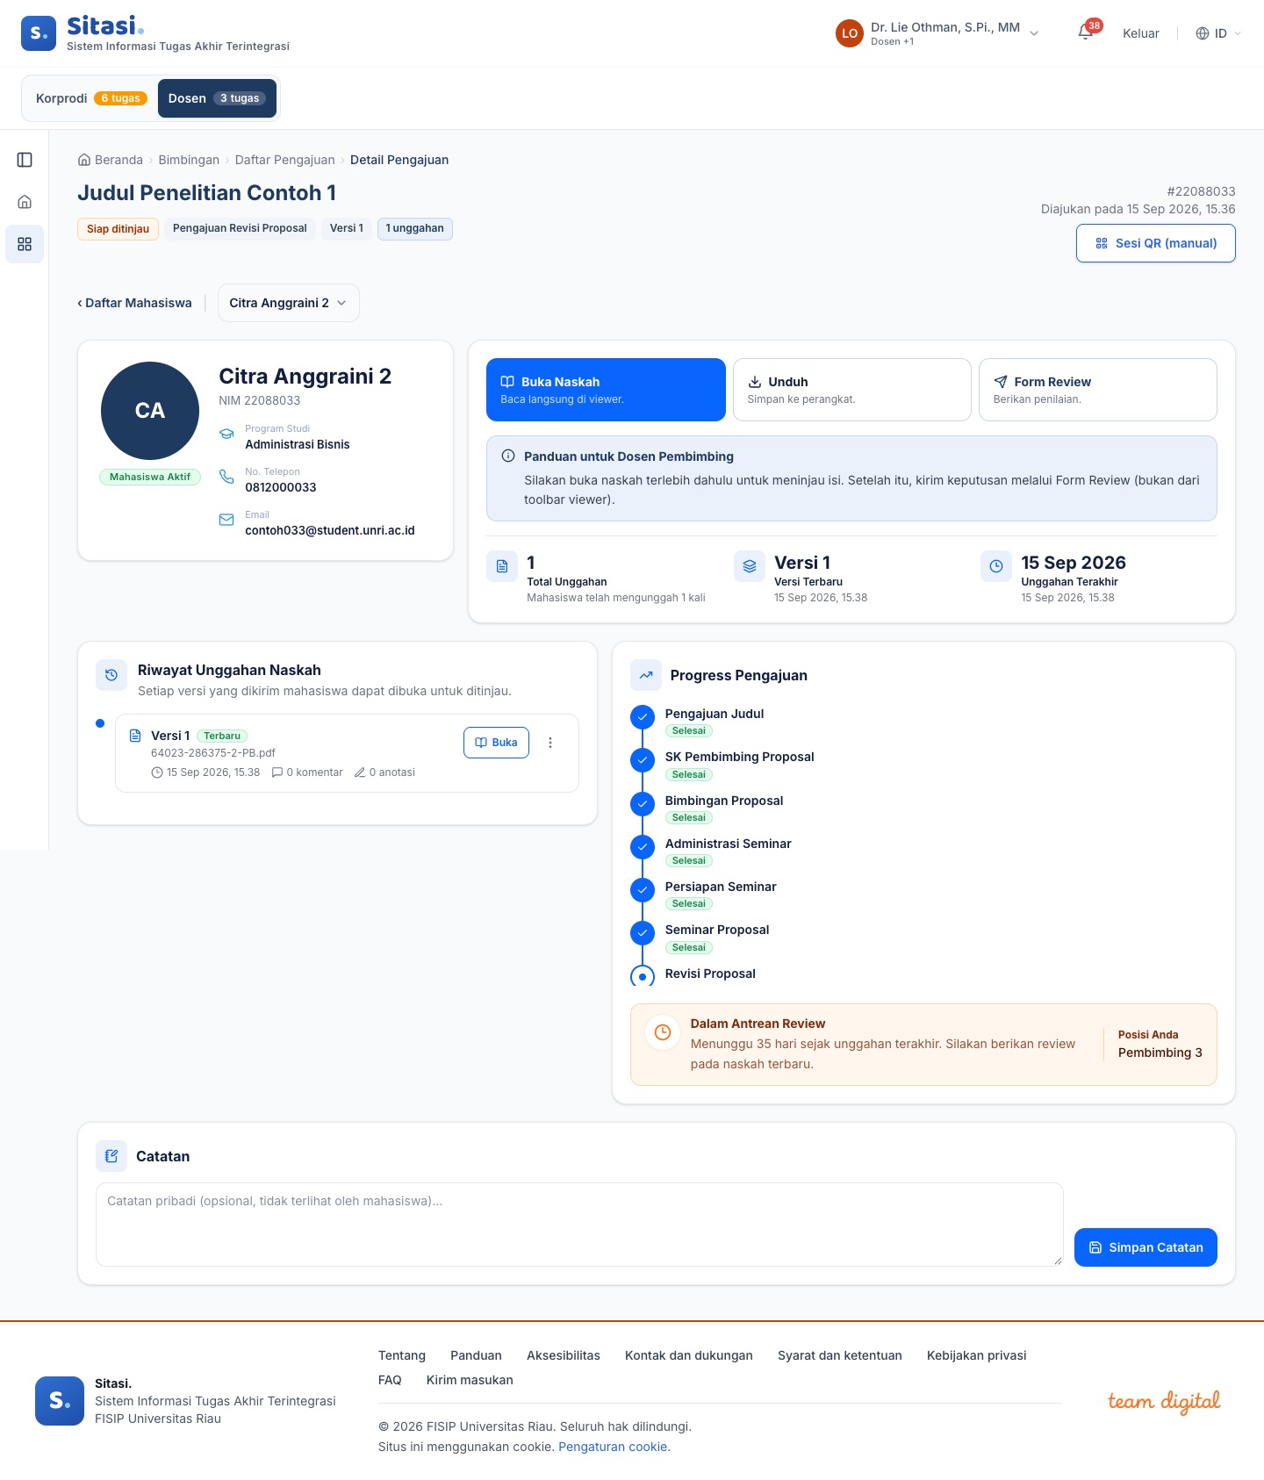The height and width of the screenshot is (1480, 1264).
Task: Click Buka for Versi 1 file
Action: (x=496, y=743)
